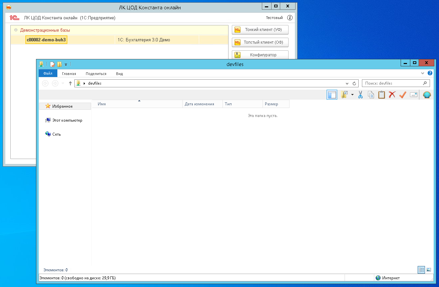This screenshot has height=287, width=439.
Task: Select Этот компьютер in navigation pane
Action: pos(67,120)
